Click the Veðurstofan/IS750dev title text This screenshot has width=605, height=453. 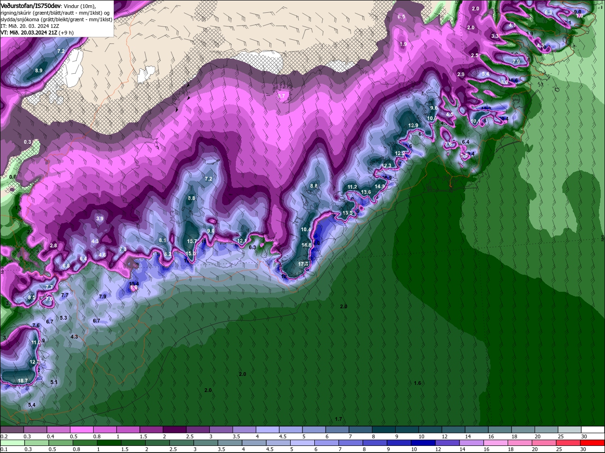click(x=31, y=5)
